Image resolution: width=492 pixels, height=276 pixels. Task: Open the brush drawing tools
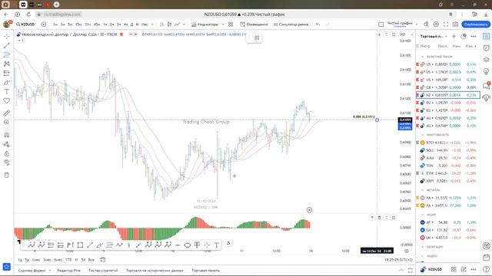(7, 83)
